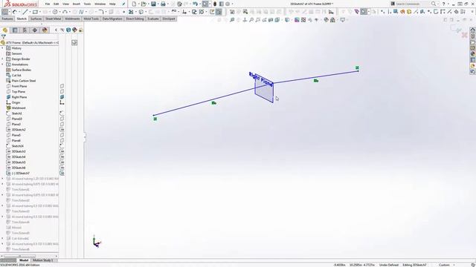Image resolution: width=476 pixels, height=267 pixels.
Task: Toggle display pane icon for Sketch2
Action: pos(62,113)
